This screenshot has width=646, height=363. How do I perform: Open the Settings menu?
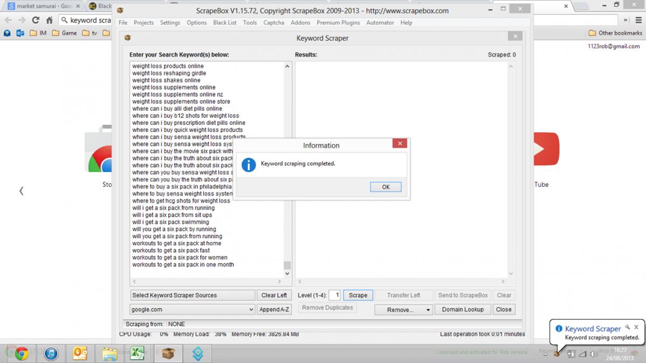(170, 23)
